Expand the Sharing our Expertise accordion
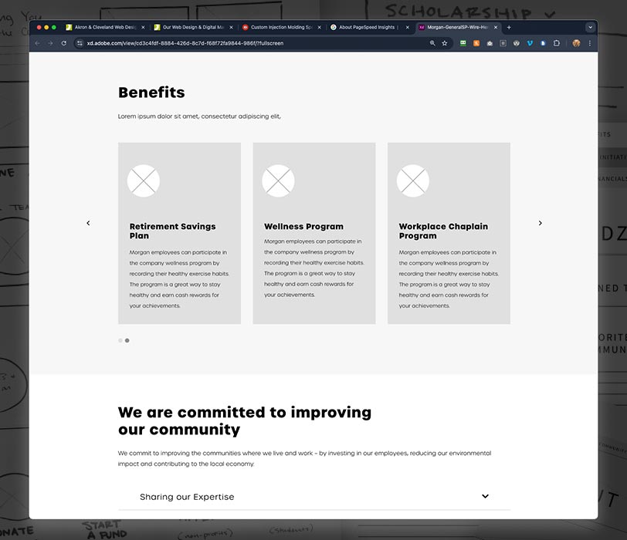Viewport: 627px width, 540px height. pos(314,497)
